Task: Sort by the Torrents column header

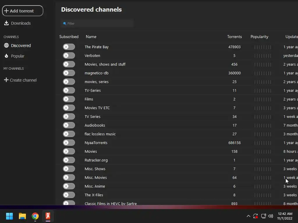Action: pos(235,37)
